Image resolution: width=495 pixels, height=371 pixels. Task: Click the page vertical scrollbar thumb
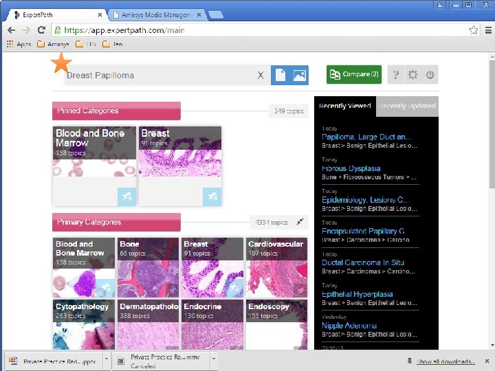click(x=492, y=124)
